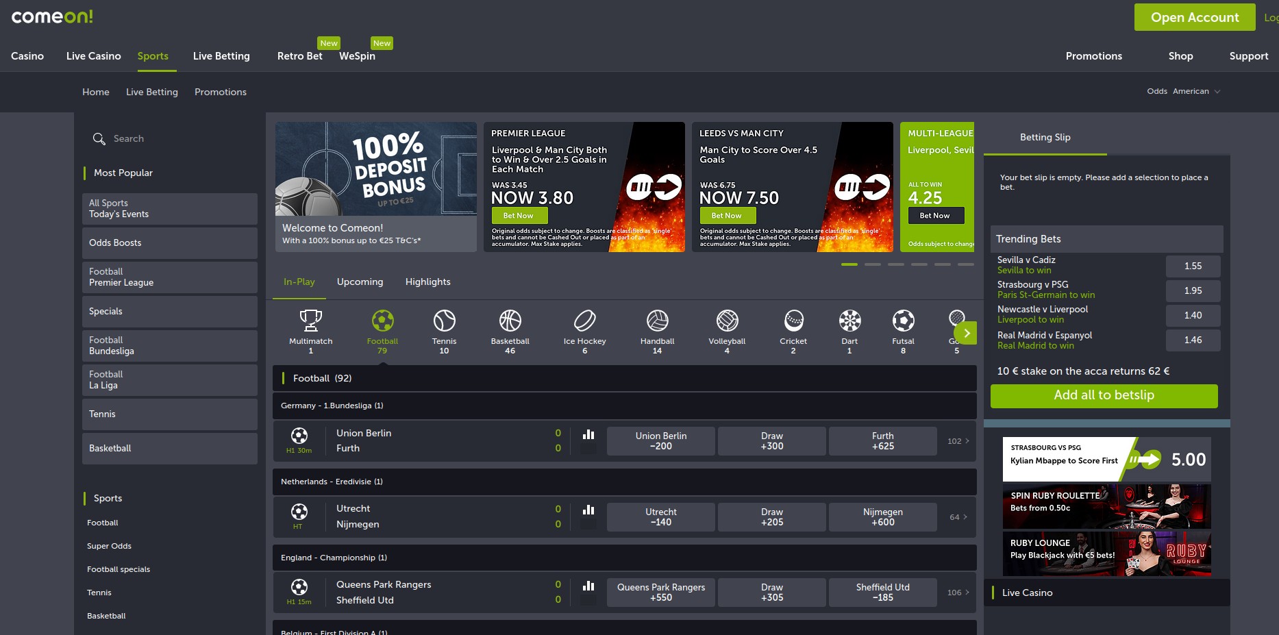Click the Open Account button
1279x635 pixels.
pyautogui.click(x=1194, y=17)
